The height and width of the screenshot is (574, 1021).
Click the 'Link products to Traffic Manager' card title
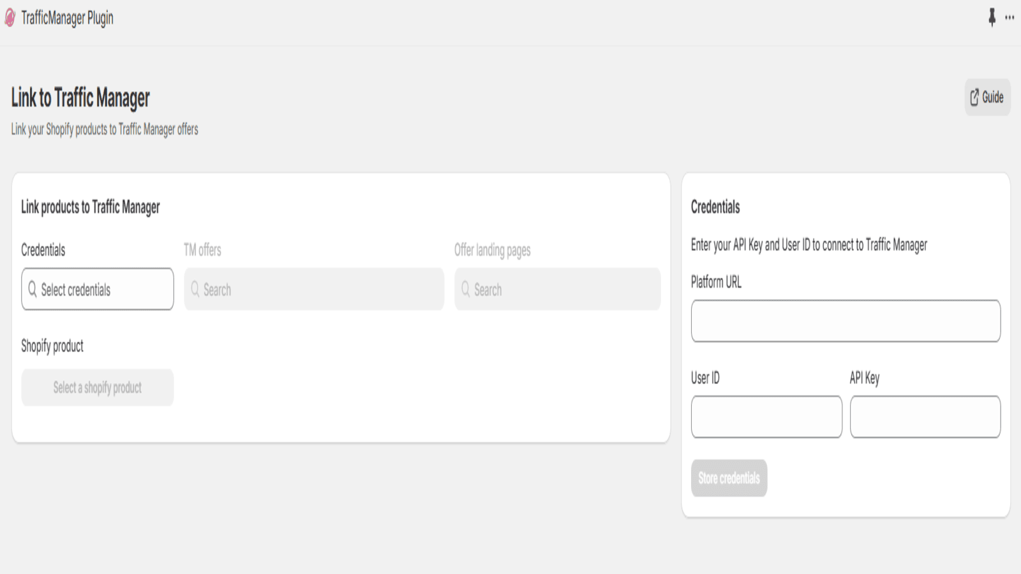pos(91,207)
